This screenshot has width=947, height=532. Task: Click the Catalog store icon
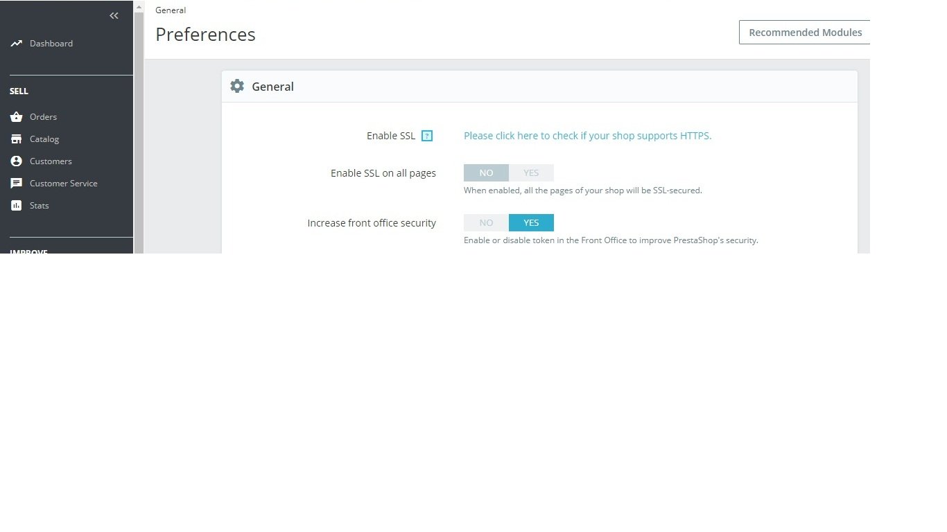(x=17, y=139)
